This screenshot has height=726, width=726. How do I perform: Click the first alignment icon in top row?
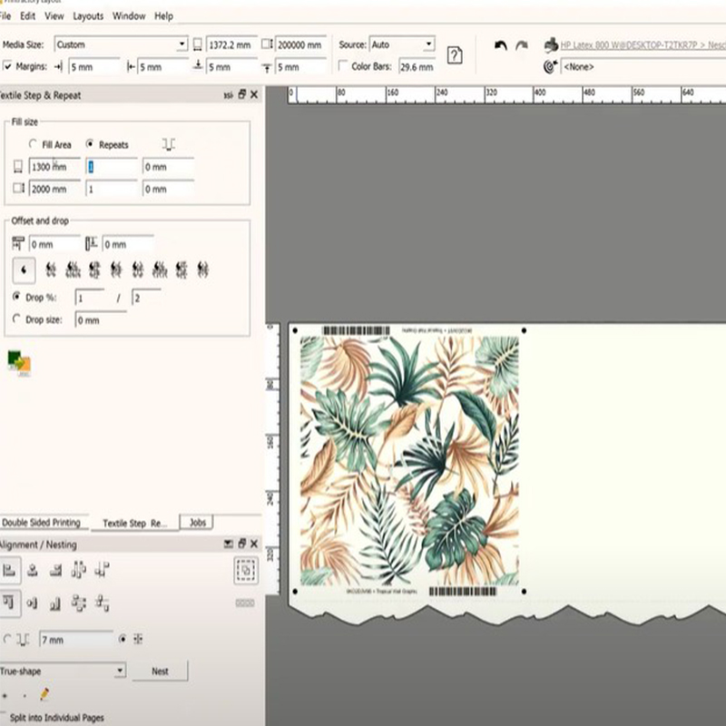(9, 570)
